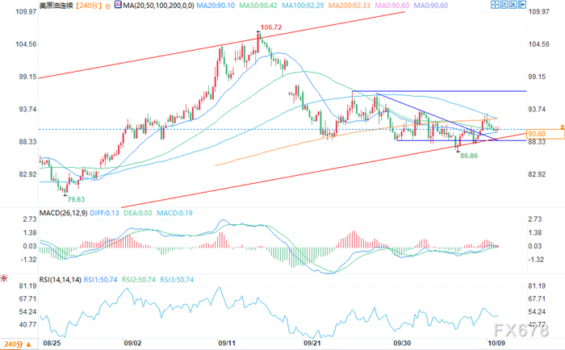Toggle the MA200:92.33 orange legend entry
Screen dimensions: 565x350
tap(349, 6)
